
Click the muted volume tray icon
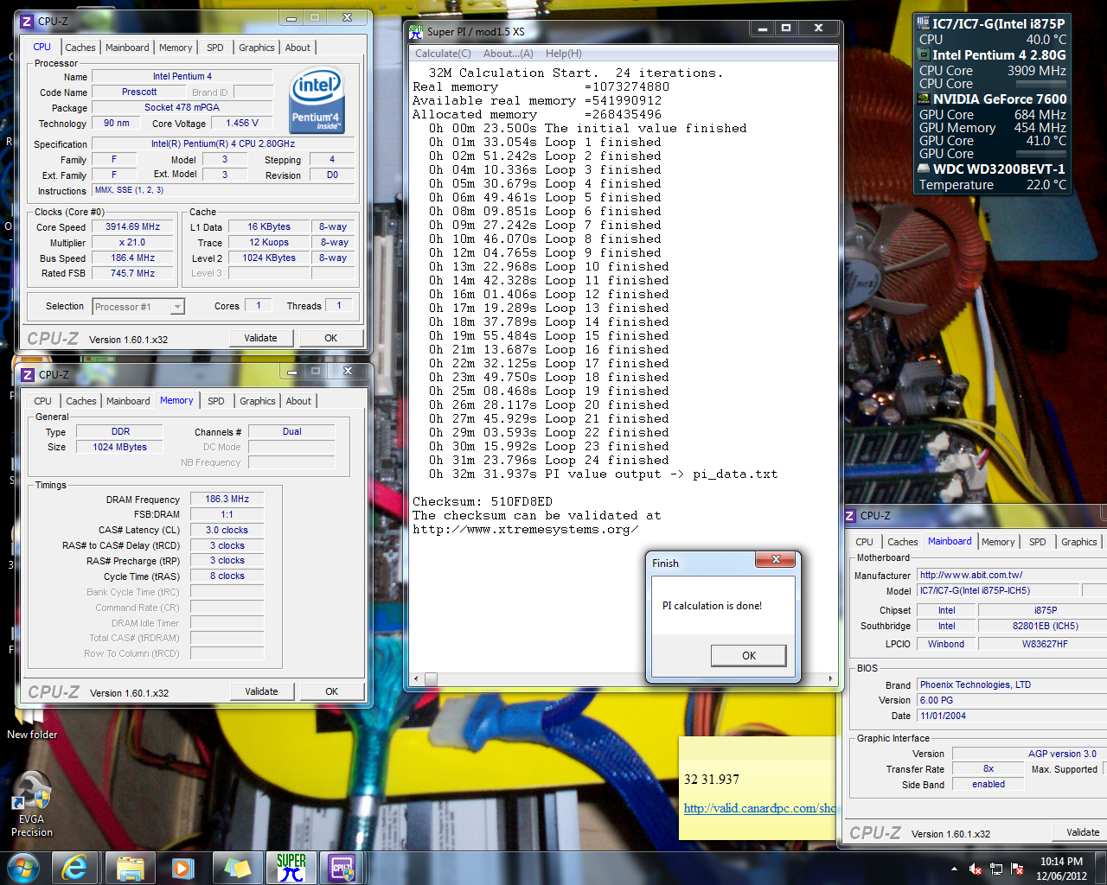[x=976, y=869]
